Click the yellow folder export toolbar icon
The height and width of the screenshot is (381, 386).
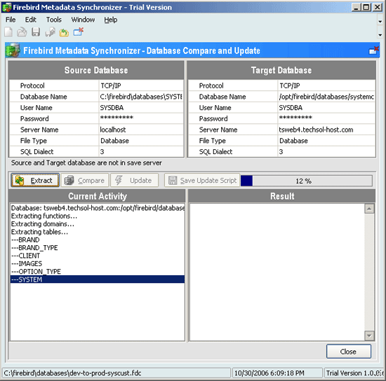(64, 32)
